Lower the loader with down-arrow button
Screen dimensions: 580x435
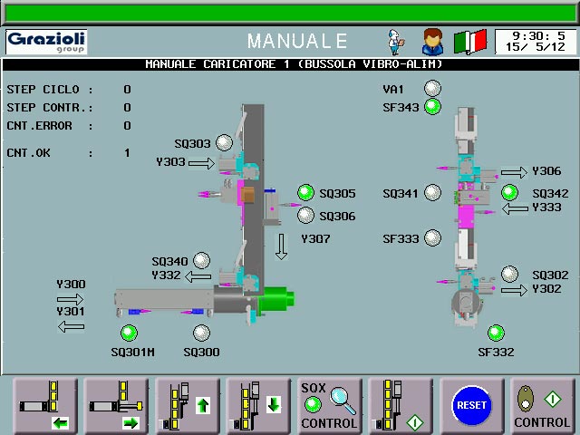click(x=258, y=406)
